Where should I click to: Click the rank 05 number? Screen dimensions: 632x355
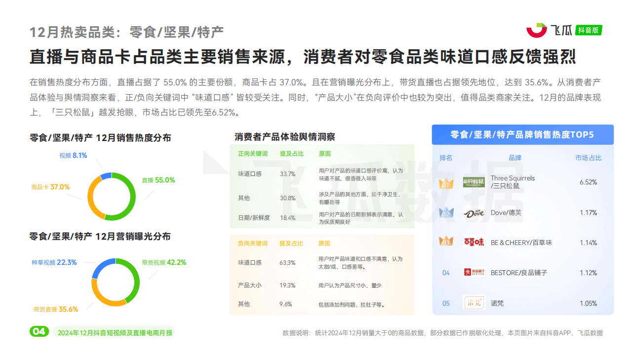446,304
